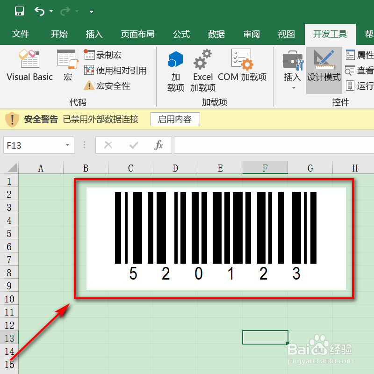Viewport: 374px width, 374px height.
Task: Click the formula bar confirm checkmark
Action: pos(134,145)
